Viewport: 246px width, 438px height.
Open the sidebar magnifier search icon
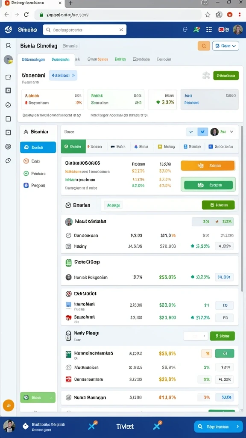9,45
